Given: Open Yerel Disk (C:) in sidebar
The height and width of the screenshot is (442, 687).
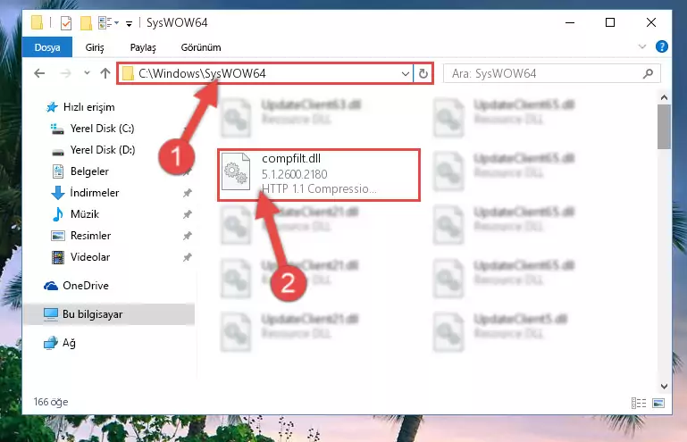Looking at the screenshot, I should click(102, 129).
